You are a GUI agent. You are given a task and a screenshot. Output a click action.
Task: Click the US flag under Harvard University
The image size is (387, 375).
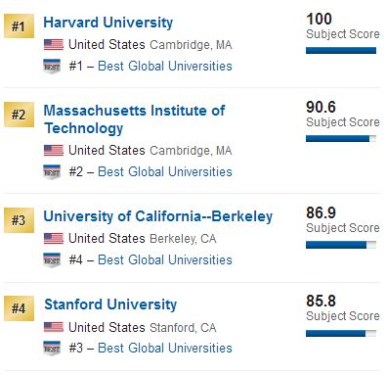pos(54,45)
